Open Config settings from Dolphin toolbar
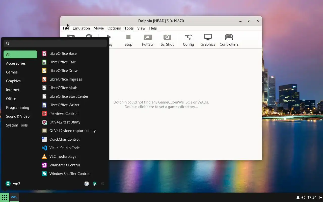The height and width of the screenshot is (202, 323). (188, 40)
